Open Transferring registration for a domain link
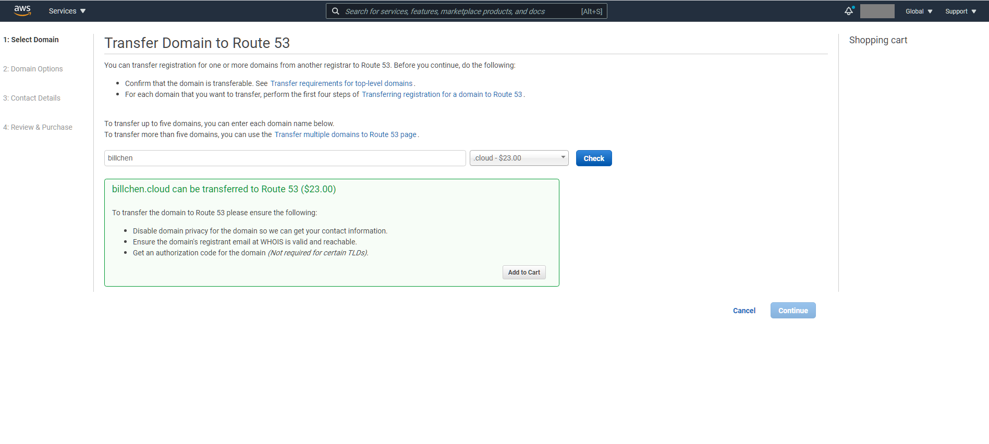Image resolution: width=989 pixels, height=444 pixels. [442, 94]
